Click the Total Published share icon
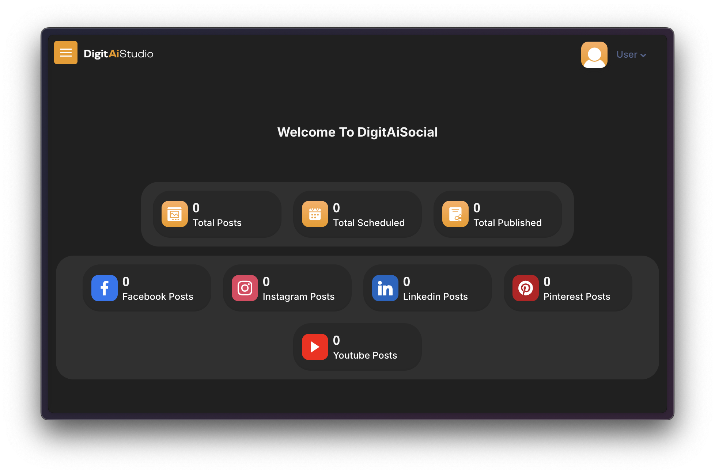 (x=455, y=214)
